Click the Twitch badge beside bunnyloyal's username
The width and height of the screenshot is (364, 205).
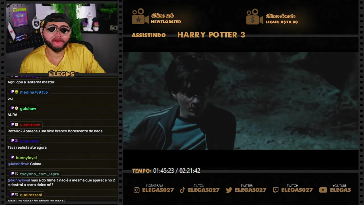point(12,157)
